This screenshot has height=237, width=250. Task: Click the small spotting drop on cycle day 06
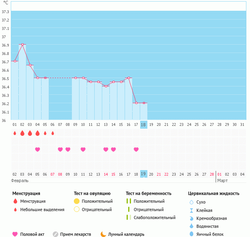coord(53,133)
